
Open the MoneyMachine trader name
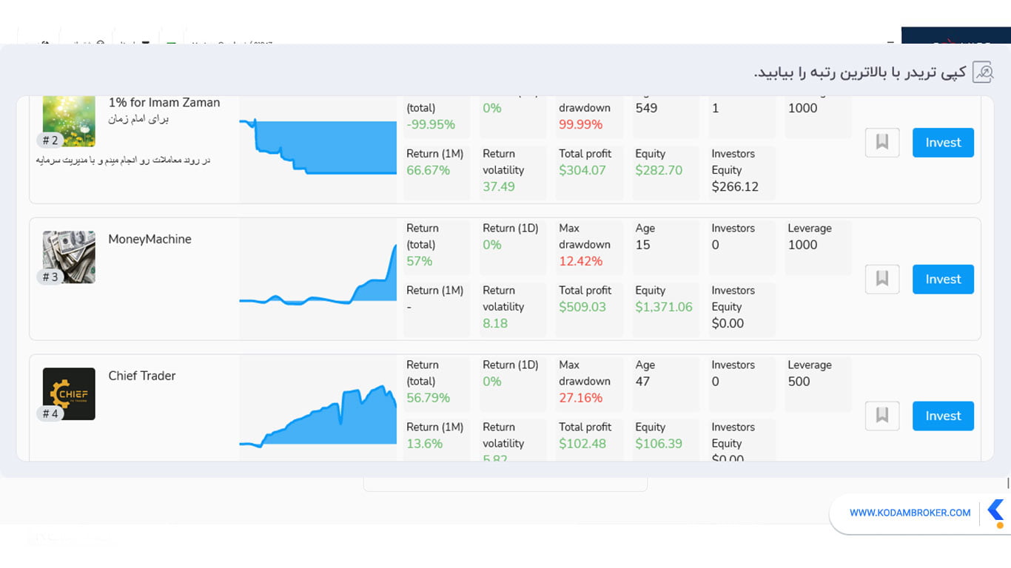tap(150, 239)
